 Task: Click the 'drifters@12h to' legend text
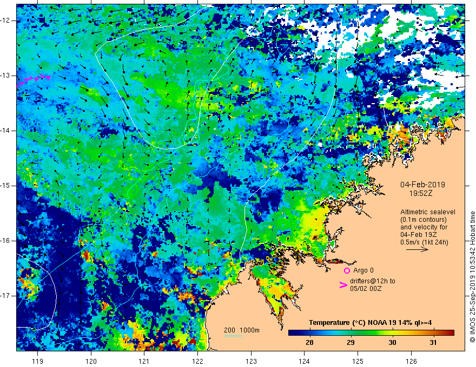(x=373, y=281)
